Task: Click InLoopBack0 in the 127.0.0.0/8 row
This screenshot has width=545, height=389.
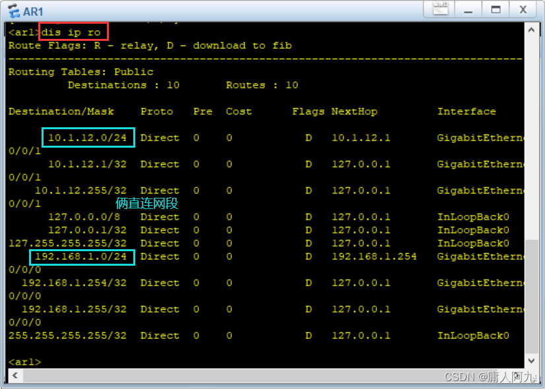Action: pyautogui.click(x=473, y=217)
